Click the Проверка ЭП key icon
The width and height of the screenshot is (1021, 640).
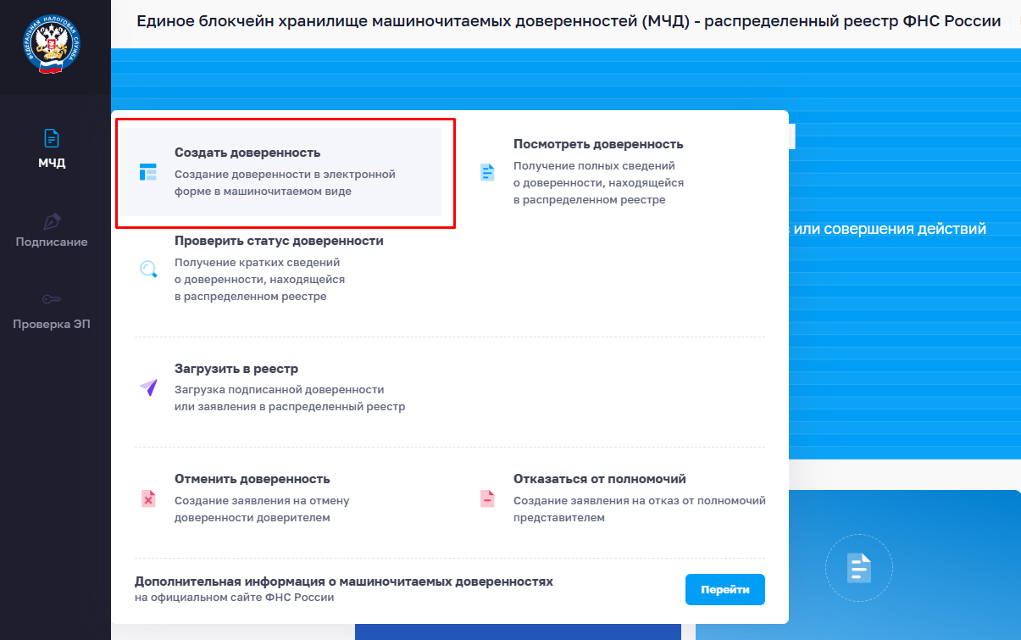tap(52, 299)
